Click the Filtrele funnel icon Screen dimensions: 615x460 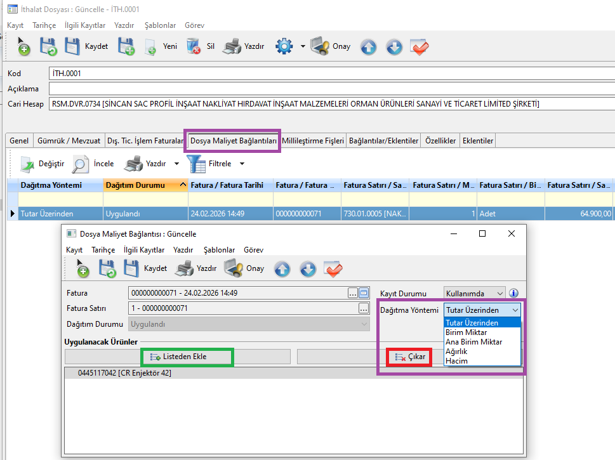(196, 164)
